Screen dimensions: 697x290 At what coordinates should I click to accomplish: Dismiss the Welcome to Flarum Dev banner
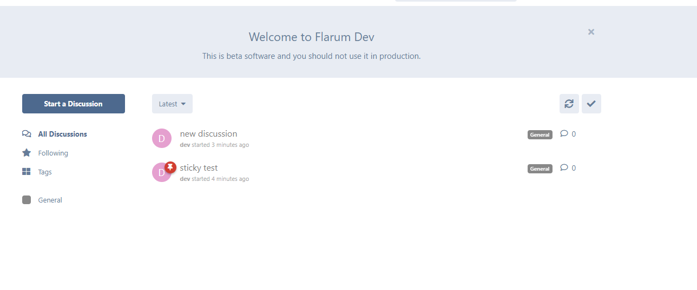tap(591, 32)
